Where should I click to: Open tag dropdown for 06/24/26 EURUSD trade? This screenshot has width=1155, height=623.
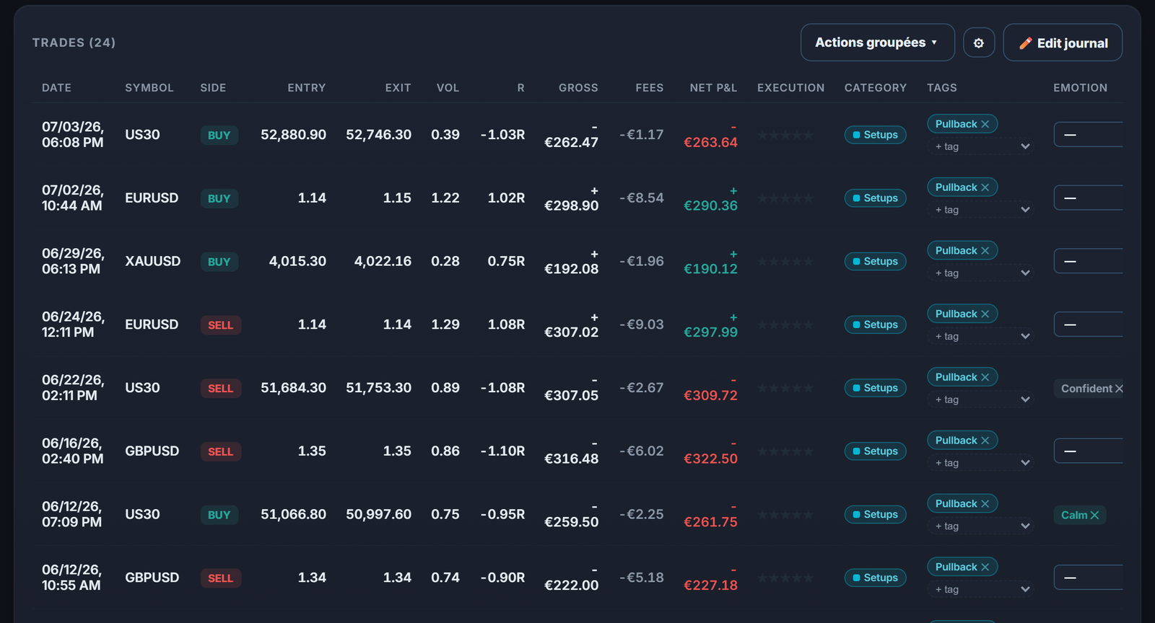pos(980,337)
